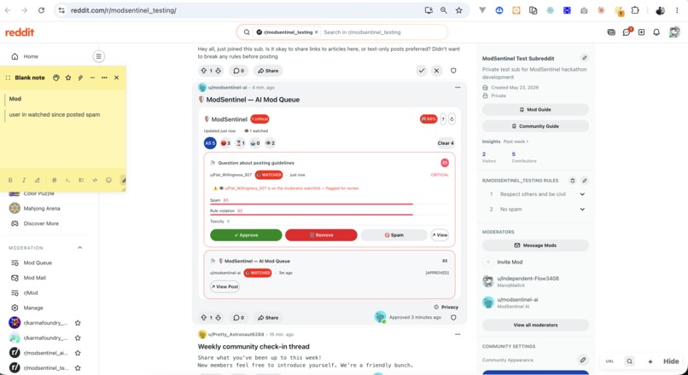Approve top post with the checkmark icon
This screenshot has height=375, width=688.
(x=422, y=71)
